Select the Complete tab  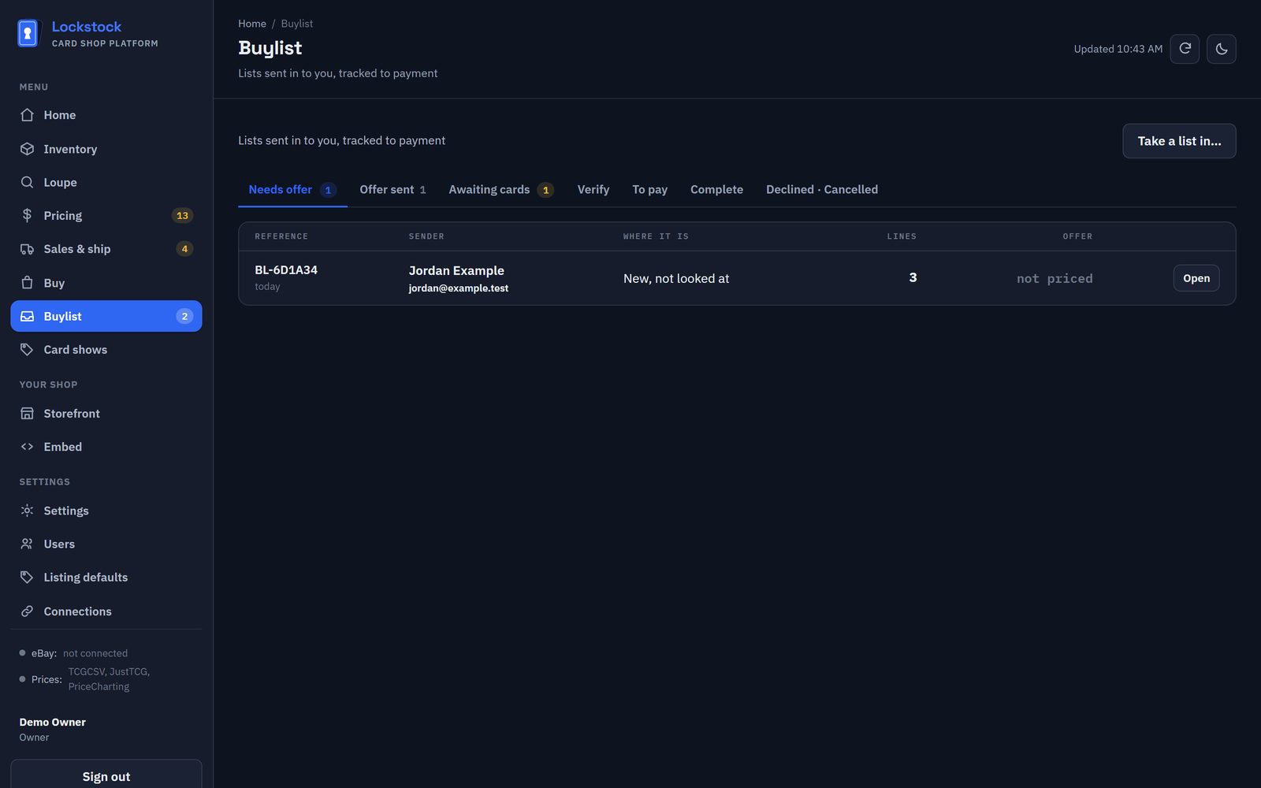716,190
